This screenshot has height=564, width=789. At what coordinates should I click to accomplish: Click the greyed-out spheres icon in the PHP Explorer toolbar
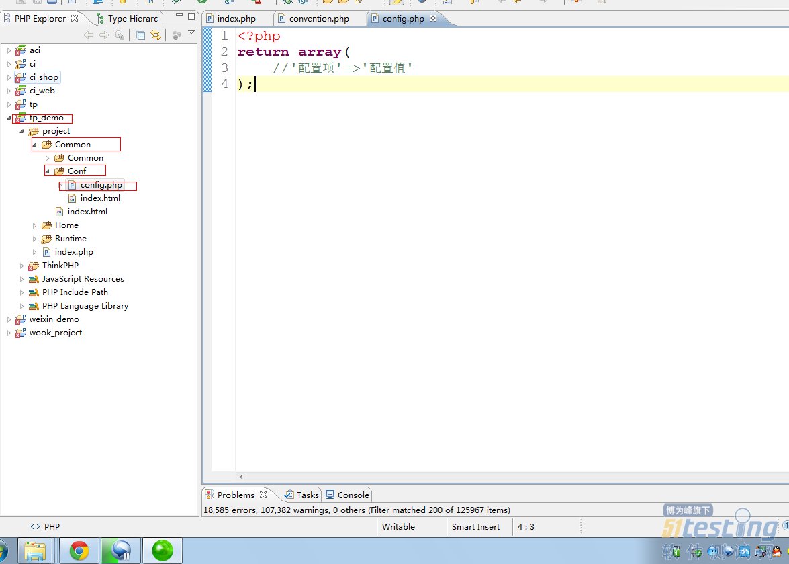tap(177, 35)
